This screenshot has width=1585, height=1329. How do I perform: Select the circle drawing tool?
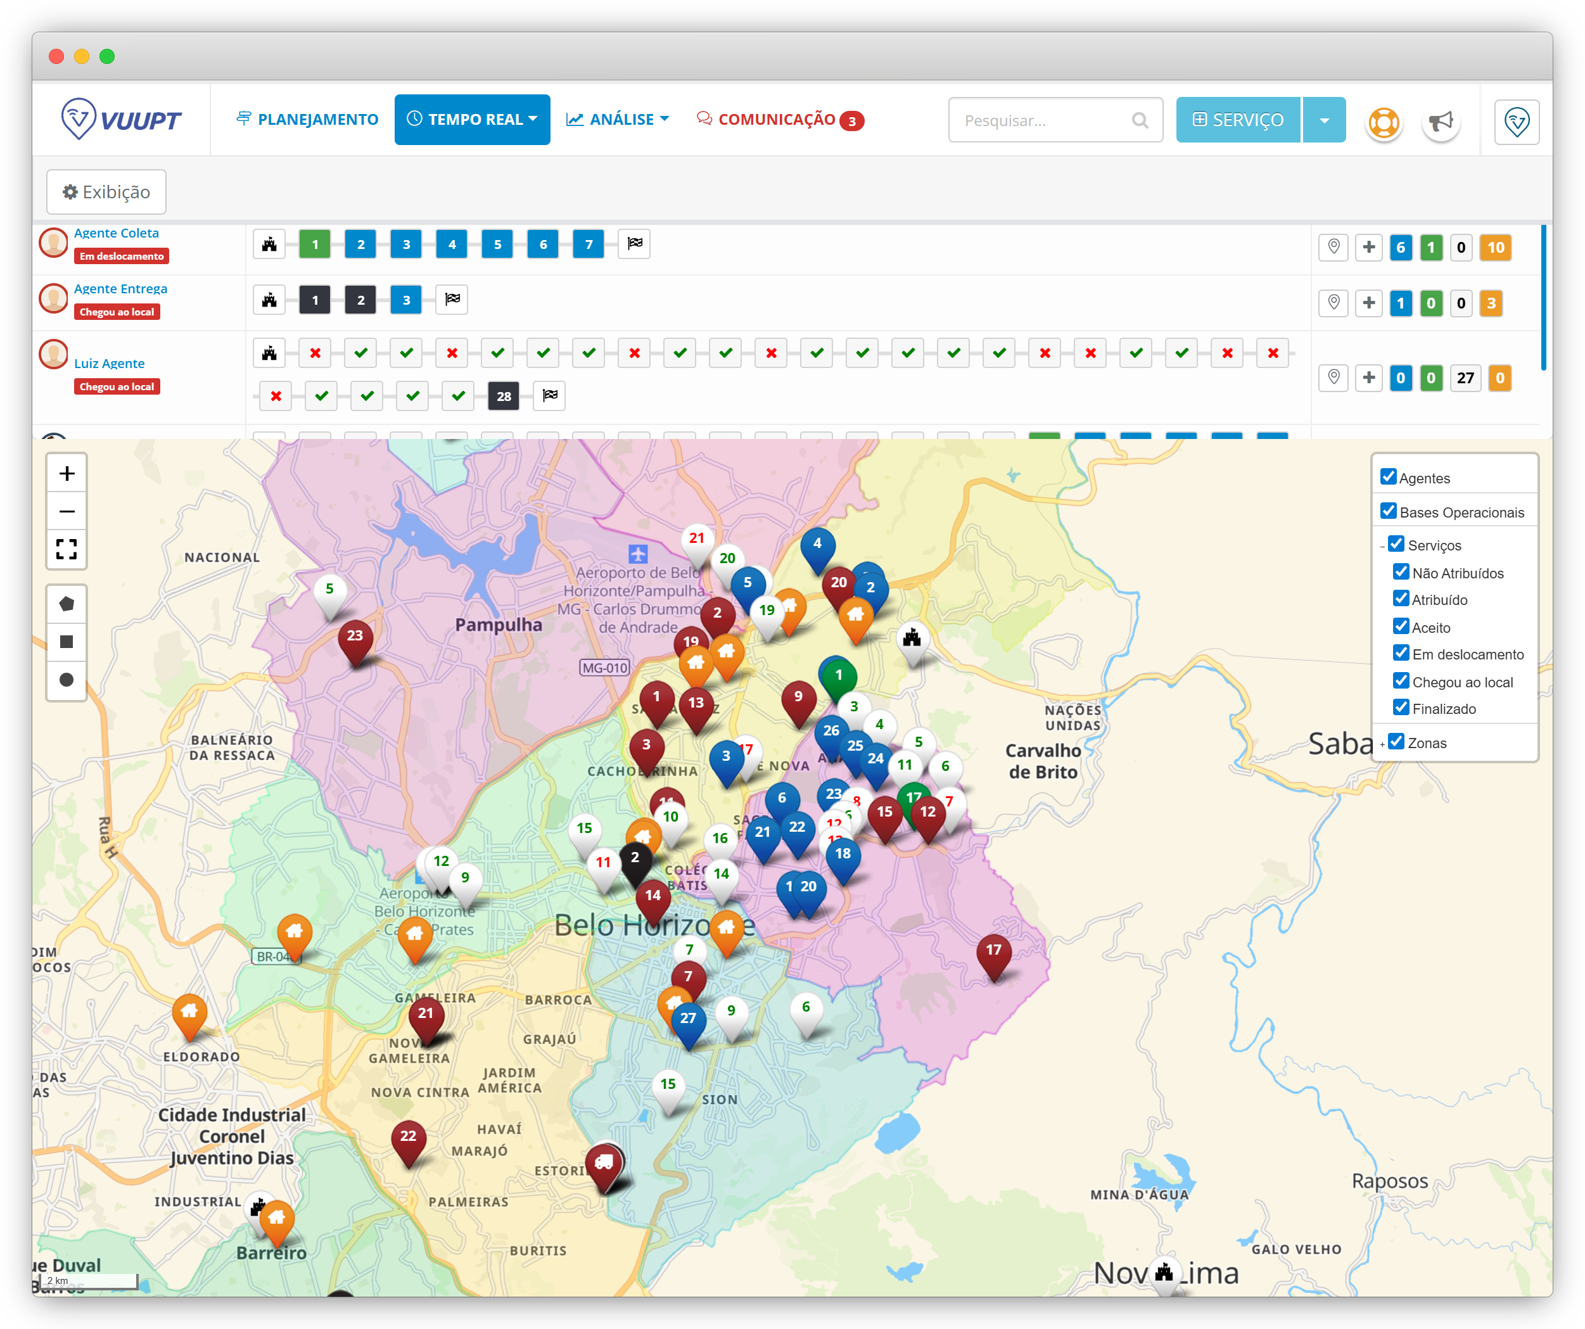[67, 680]
